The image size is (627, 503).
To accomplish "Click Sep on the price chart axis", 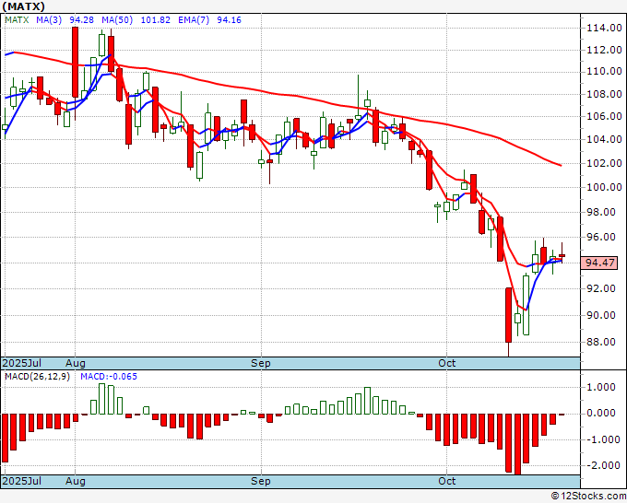I will point(261,363).
